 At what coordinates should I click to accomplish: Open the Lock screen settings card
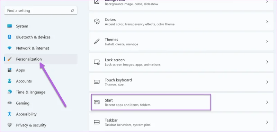point(181,62)
